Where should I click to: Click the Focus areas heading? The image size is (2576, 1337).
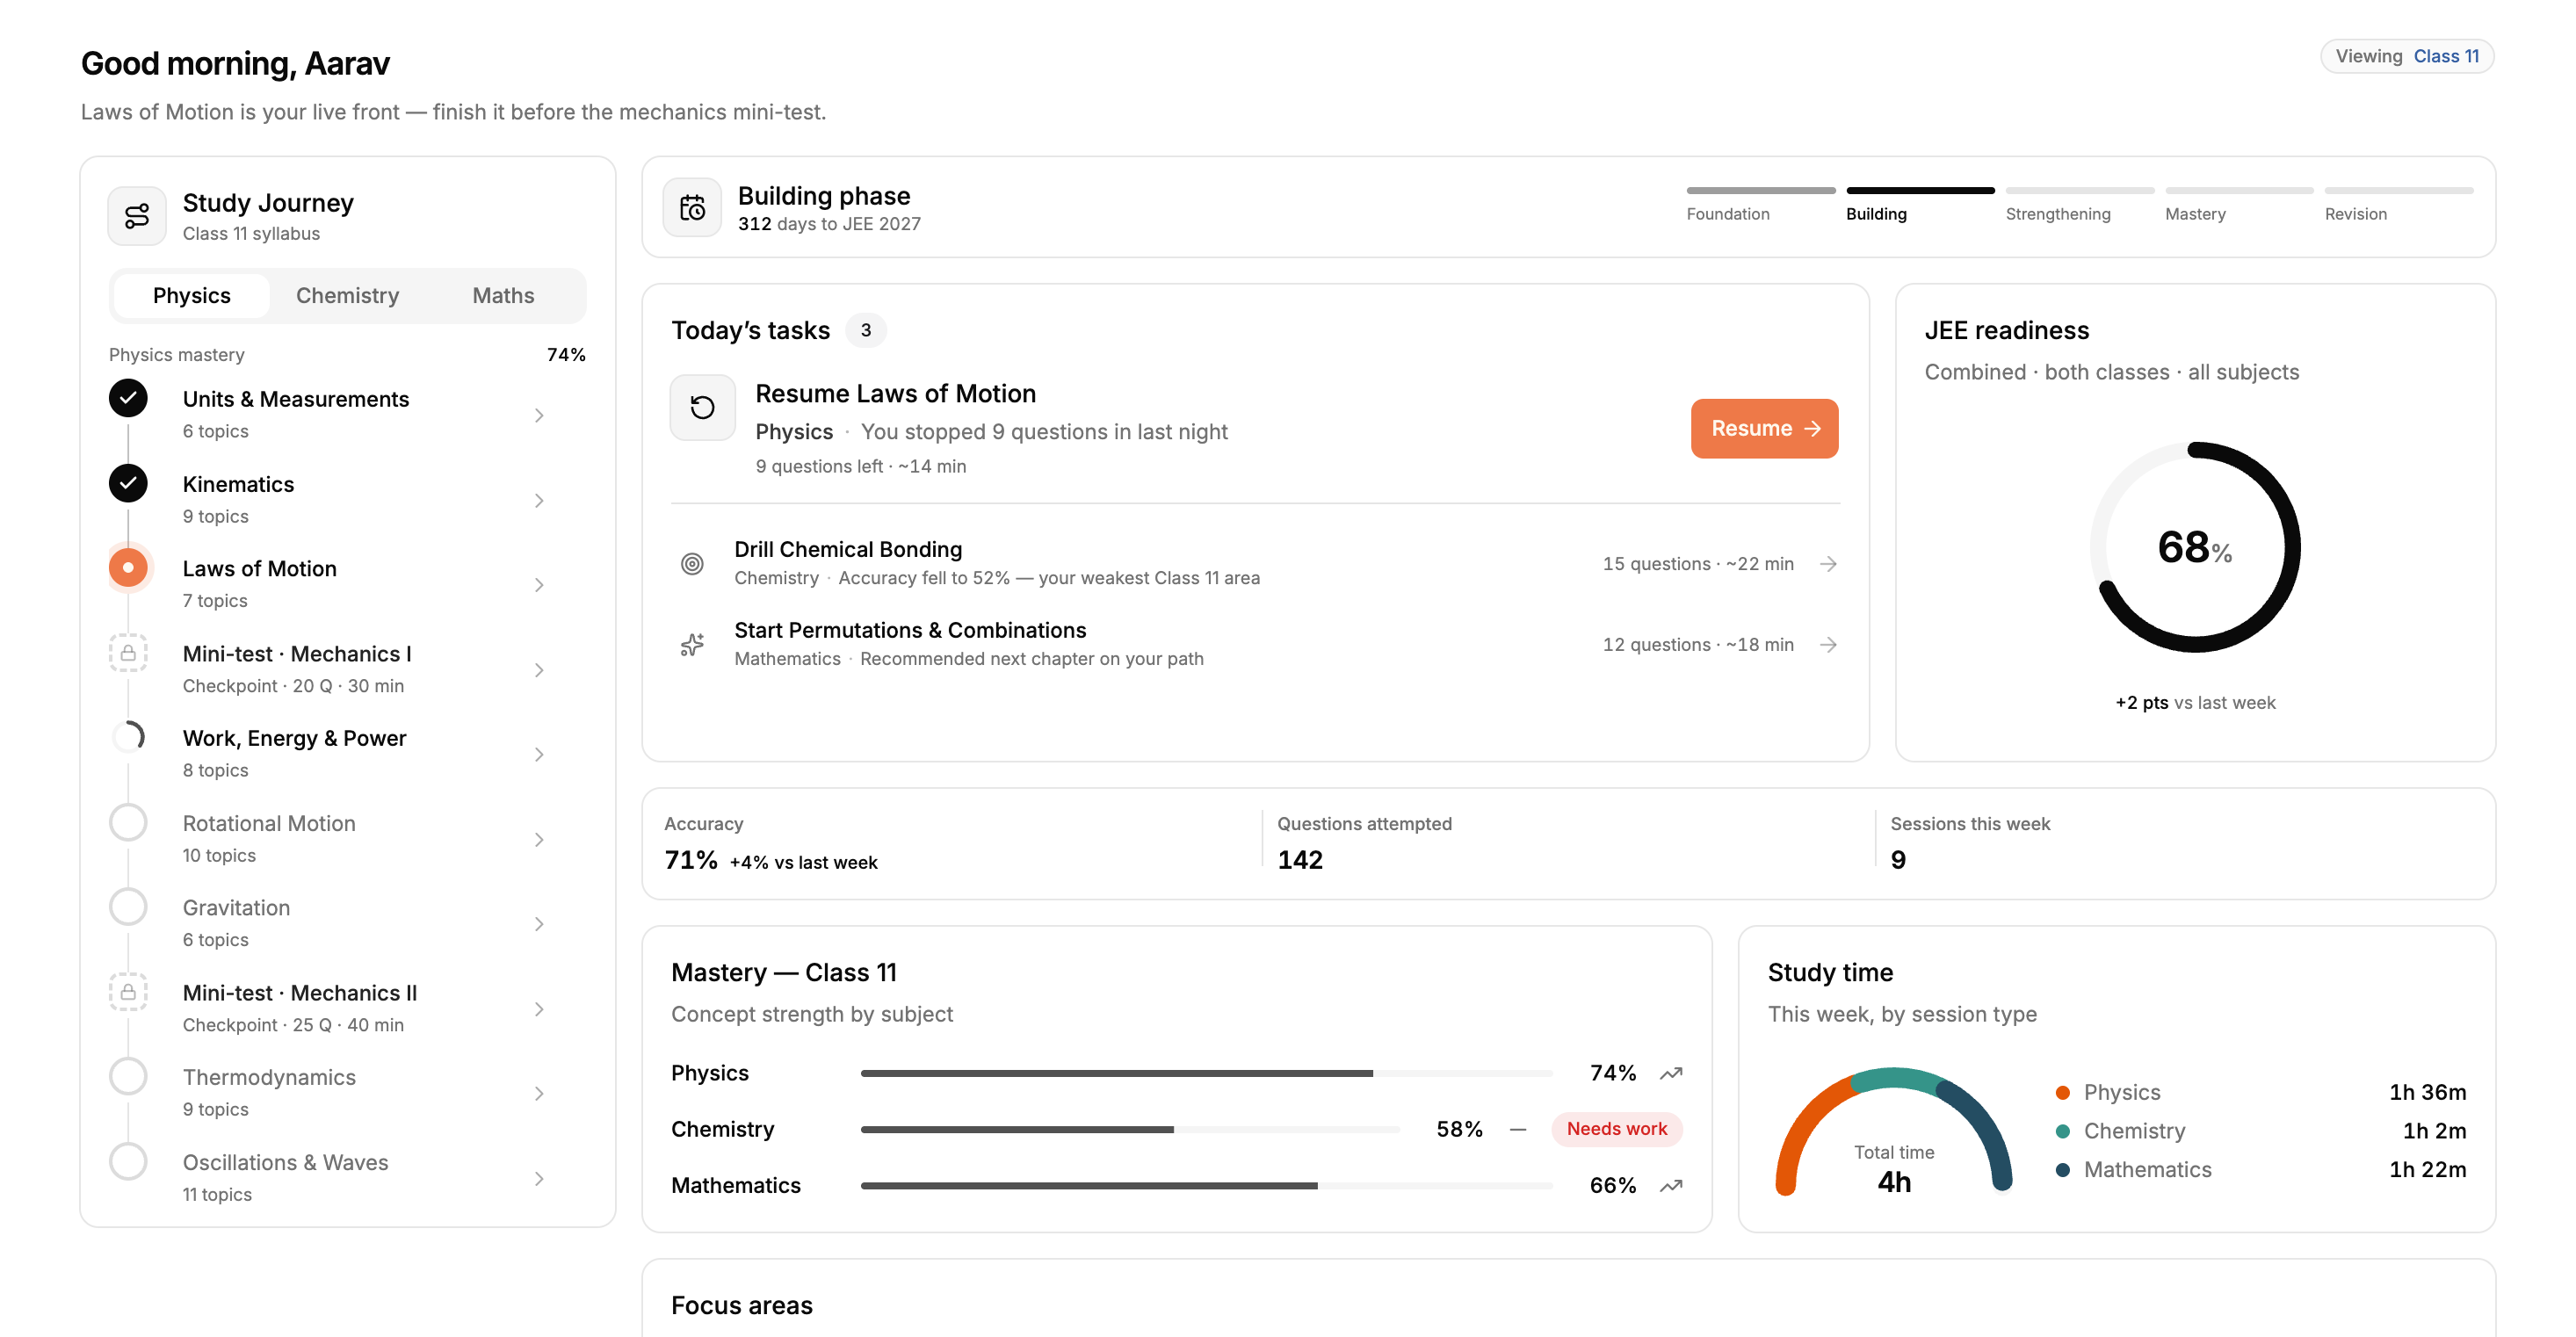tap(742, 1305)
